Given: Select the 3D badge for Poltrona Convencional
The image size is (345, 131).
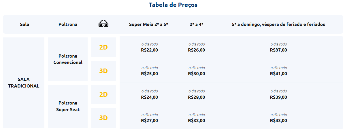Looking at the screenshot, I should [103, 71].
